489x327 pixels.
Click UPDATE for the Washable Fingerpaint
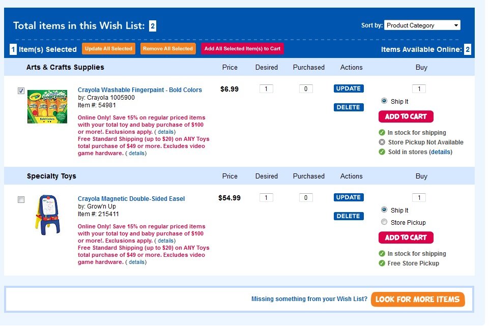coord(348,88)
